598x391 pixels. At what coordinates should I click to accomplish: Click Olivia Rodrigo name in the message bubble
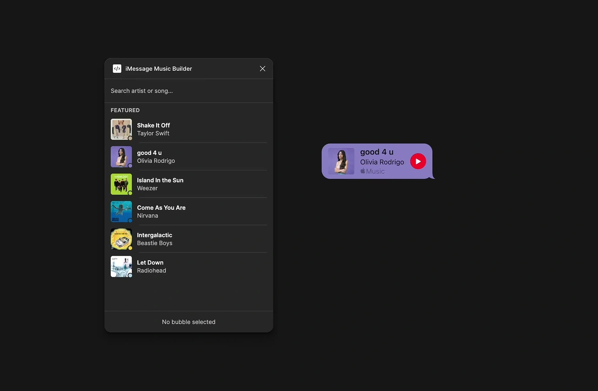382,162
